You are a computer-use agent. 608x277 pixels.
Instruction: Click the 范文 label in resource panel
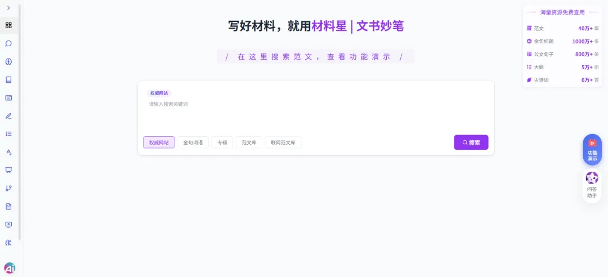539,28
